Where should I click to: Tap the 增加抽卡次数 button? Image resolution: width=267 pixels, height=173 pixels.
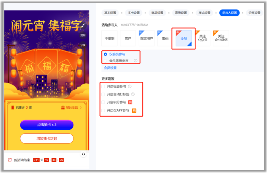click(x=46, y=138)
